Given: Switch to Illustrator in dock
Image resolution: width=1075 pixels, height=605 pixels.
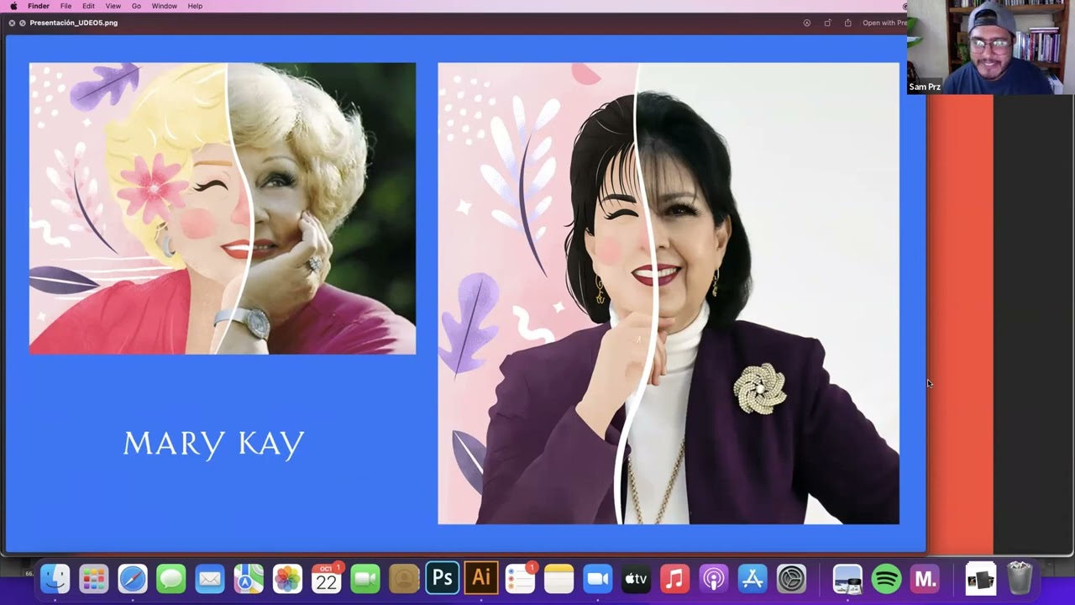Looking at the screenshot, I should tap(481, 578).
